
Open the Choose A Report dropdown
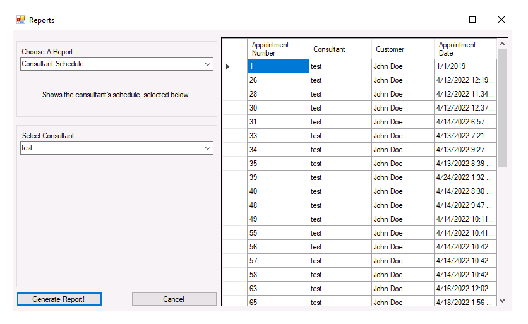coord(116,64)
